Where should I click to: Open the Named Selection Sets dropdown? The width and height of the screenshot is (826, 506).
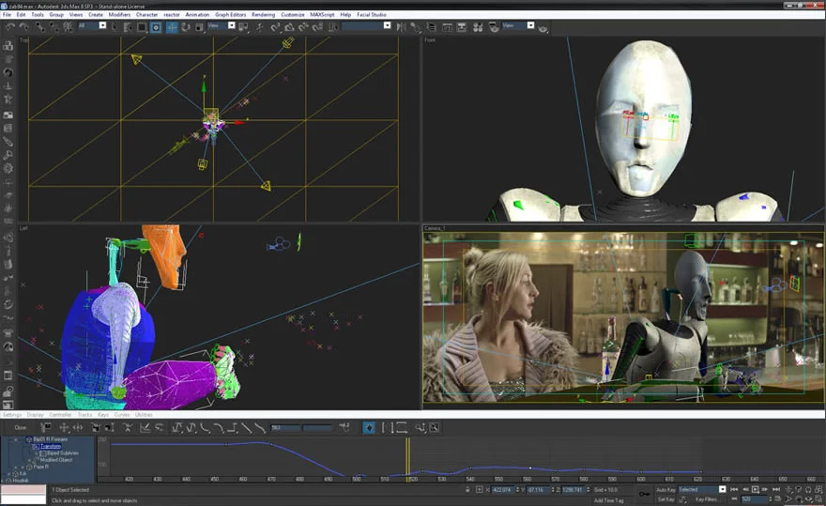[367, 25]
